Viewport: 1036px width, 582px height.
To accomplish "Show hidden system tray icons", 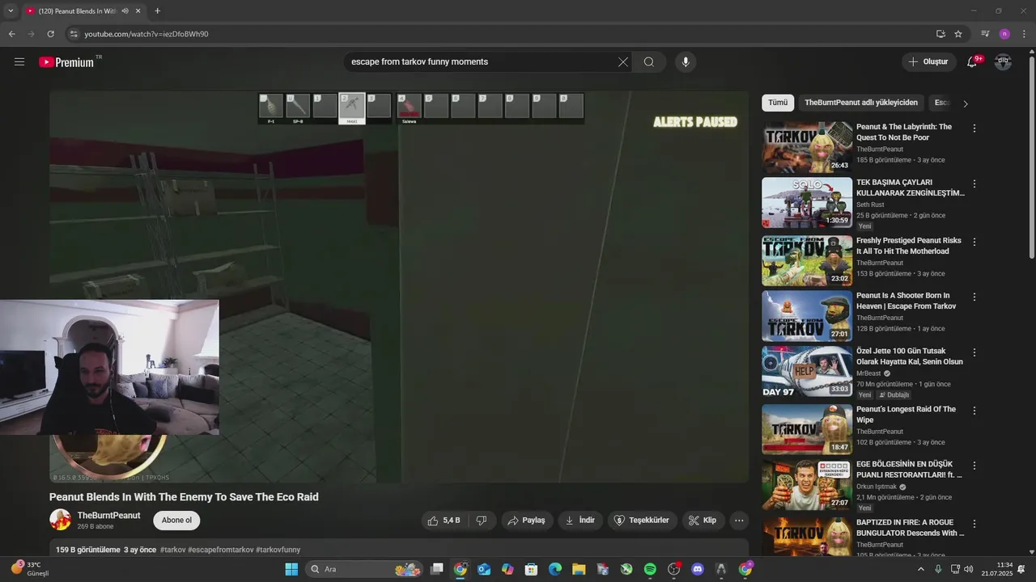I will click(x=920, y=569).
